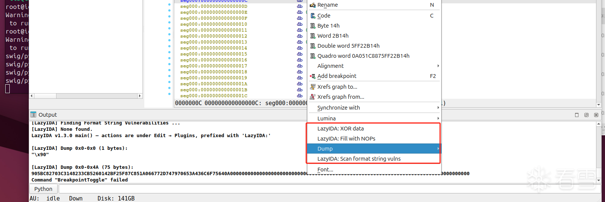The height and width of the screenshot is (202, 605).
Task: Click the 905BC82703C hex dump line
Action: click(250, 174)
